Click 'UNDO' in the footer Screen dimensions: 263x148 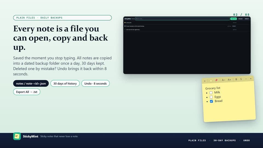tap(247, 140)
